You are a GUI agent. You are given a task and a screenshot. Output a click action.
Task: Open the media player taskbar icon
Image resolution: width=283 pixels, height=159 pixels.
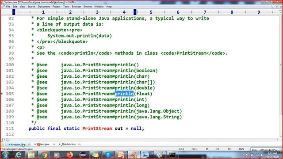pyautogui.click(x=57, y=155)
